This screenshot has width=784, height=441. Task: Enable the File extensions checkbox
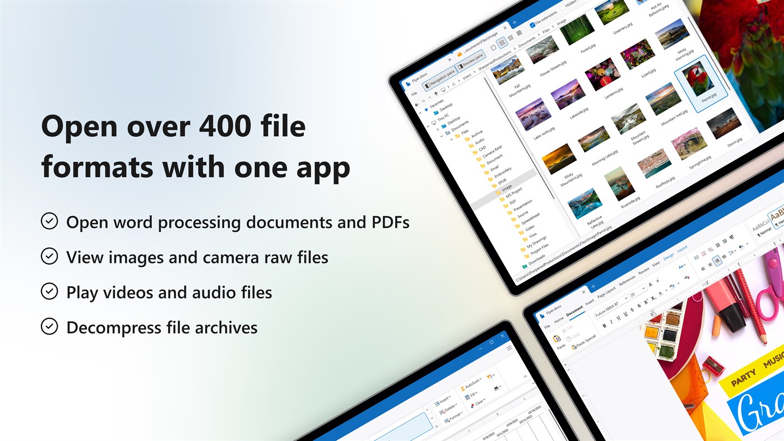click(x=532, y=25)
